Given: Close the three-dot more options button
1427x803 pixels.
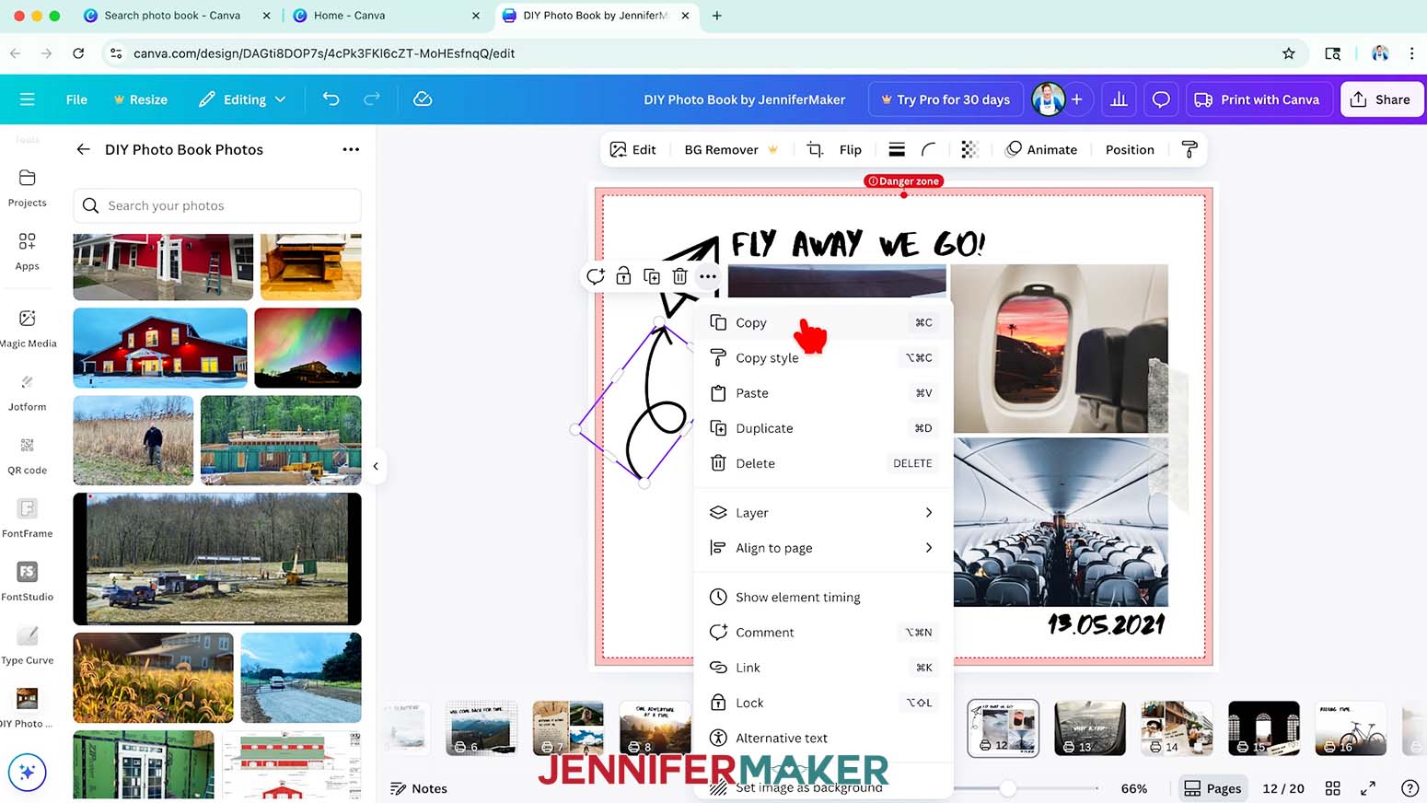Looking at the screenshot, I should click(x=708, y=276).
